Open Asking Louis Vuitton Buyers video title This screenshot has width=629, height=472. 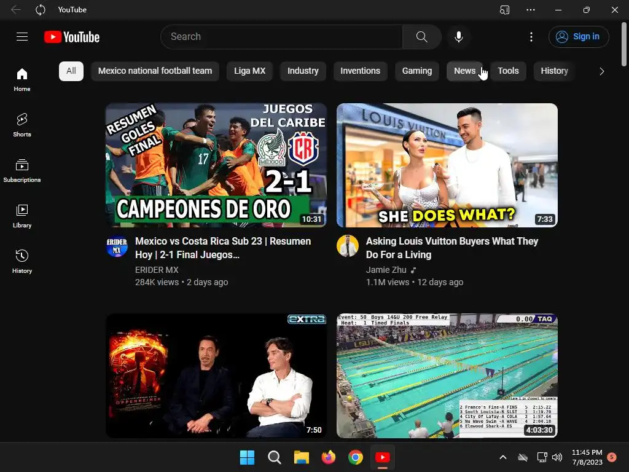tap(452, 248)
